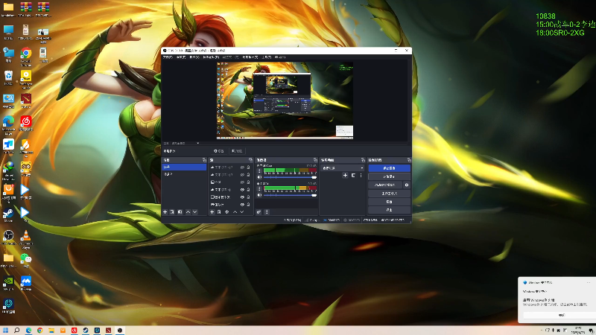Remove the scene transition with the trash icon

pos(353,175)
